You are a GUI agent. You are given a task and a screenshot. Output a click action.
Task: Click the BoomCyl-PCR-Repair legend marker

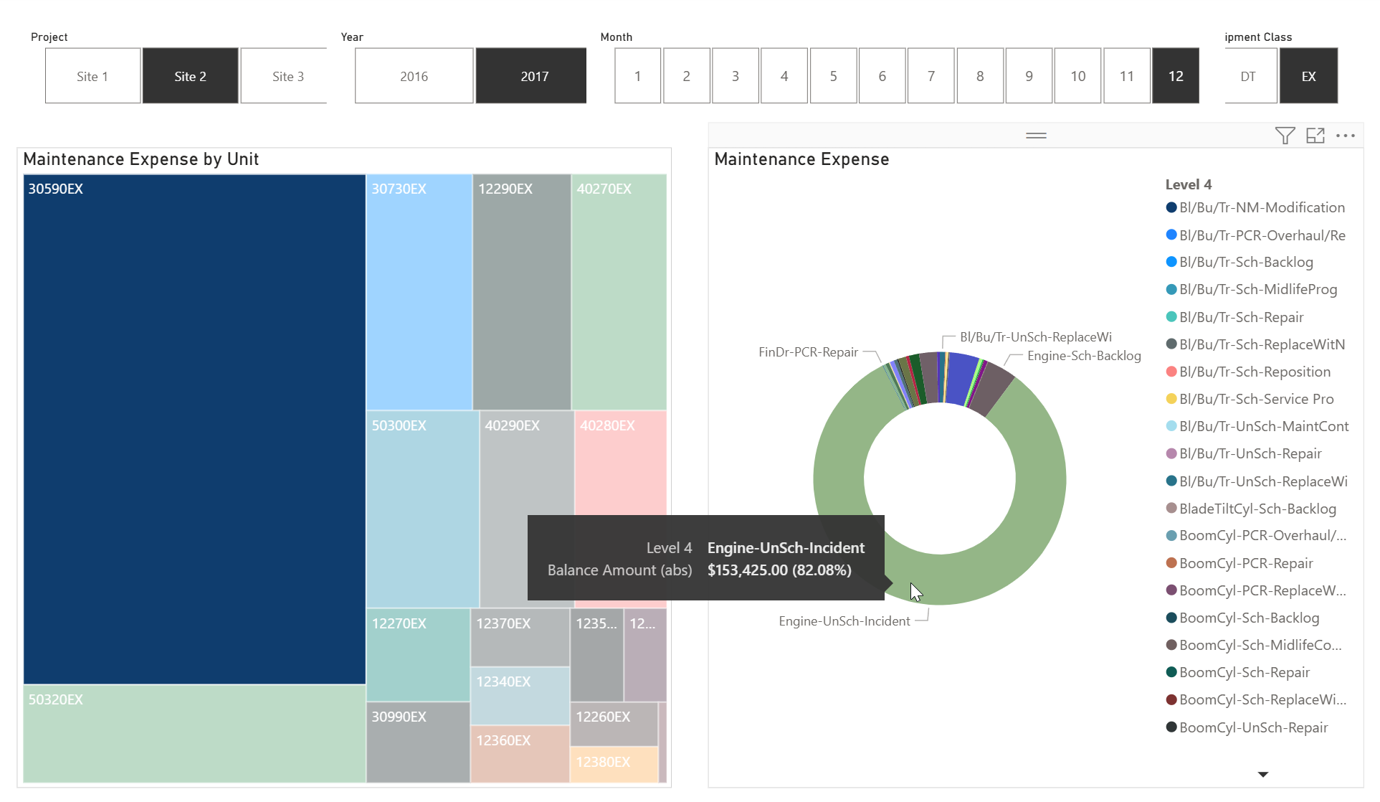point(1171,563)
